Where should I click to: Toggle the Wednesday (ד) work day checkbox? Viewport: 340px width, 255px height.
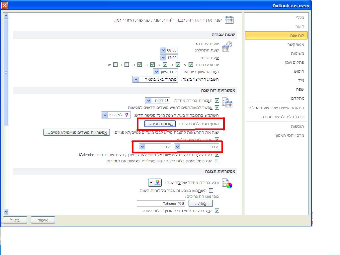(153, 65)
